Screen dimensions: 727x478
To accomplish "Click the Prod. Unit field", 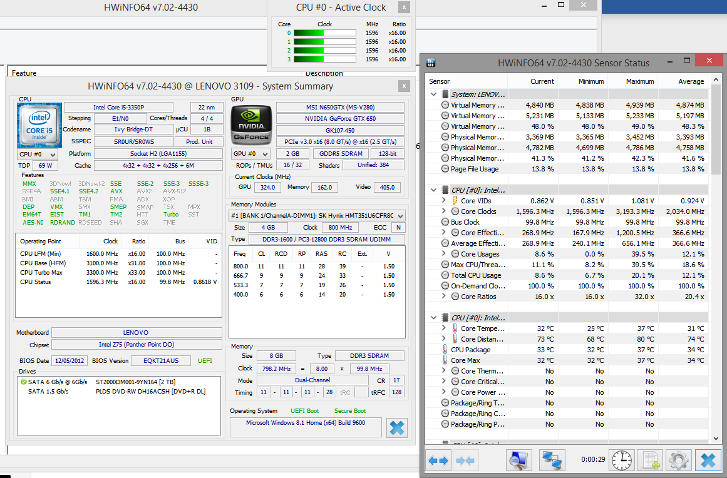I will pos(199,142).
